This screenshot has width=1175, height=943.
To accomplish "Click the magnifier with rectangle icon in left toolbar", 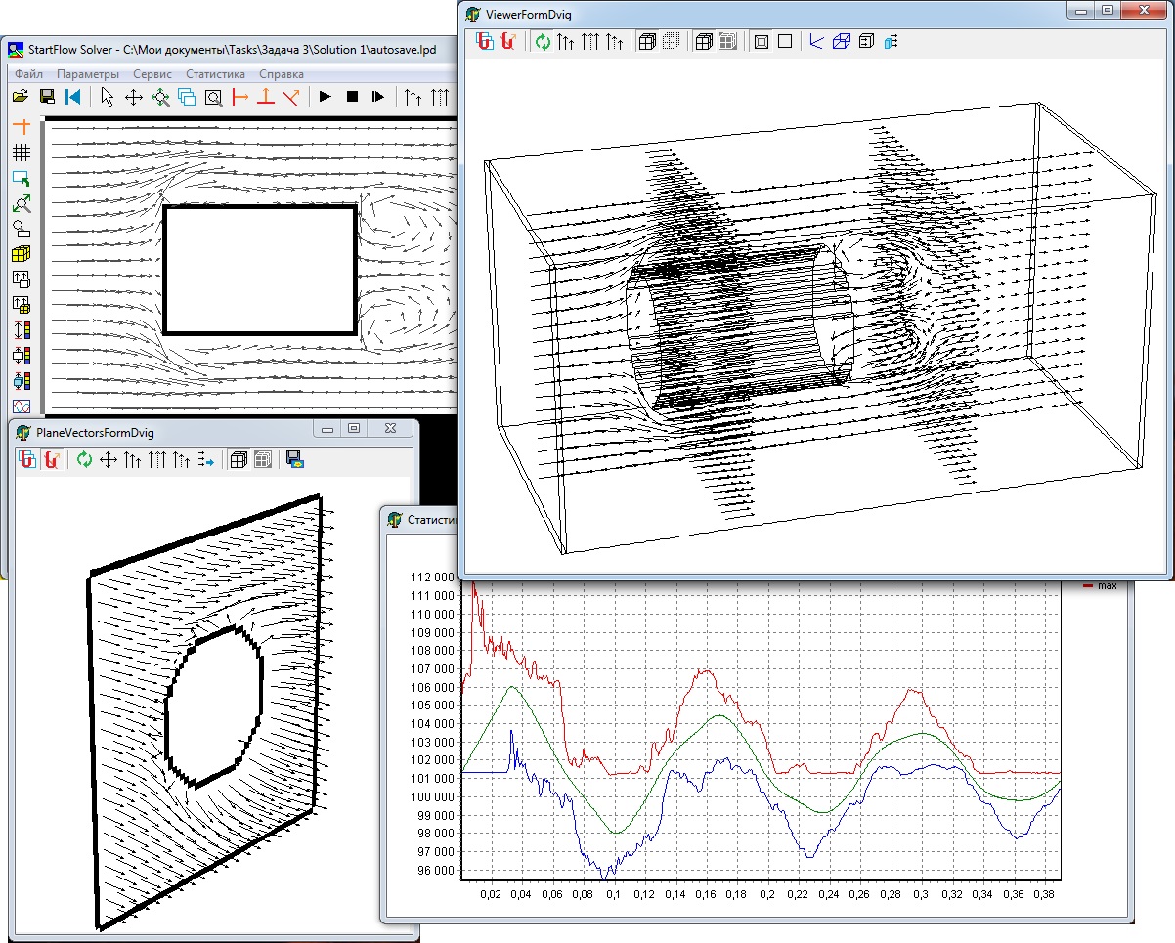I will [22, 229].
